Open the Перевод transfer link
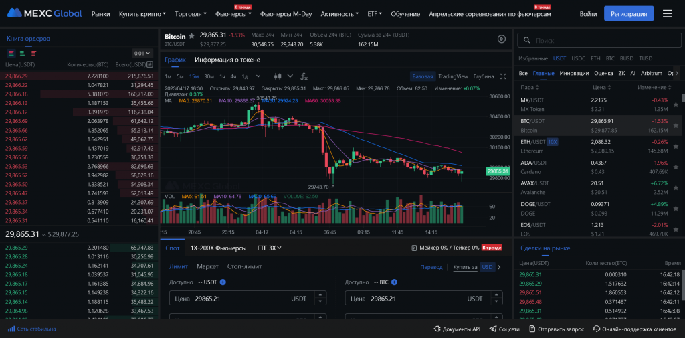685x338 pixels. (431, 267)
